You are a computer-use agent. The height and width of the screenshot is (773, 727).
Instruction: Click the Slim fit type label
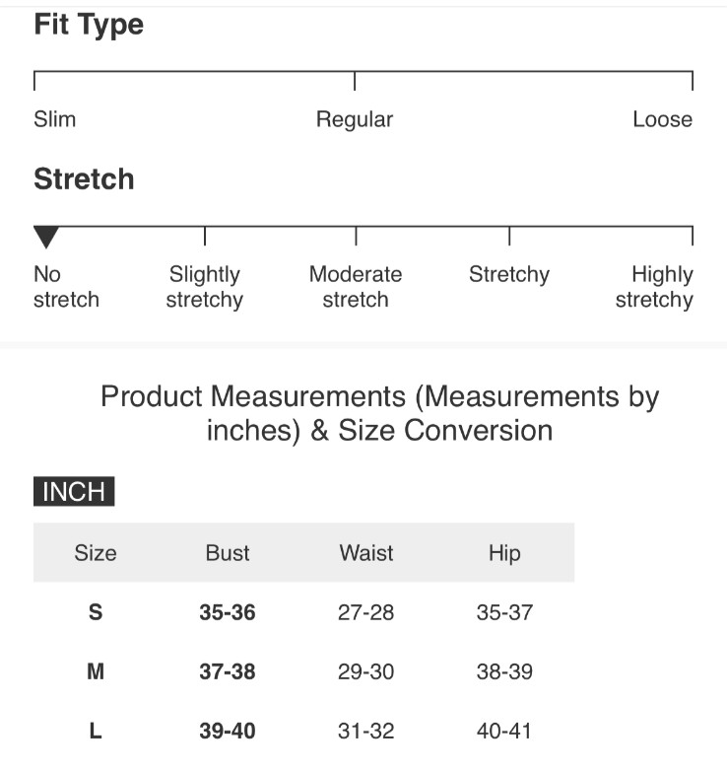point(55,119)
